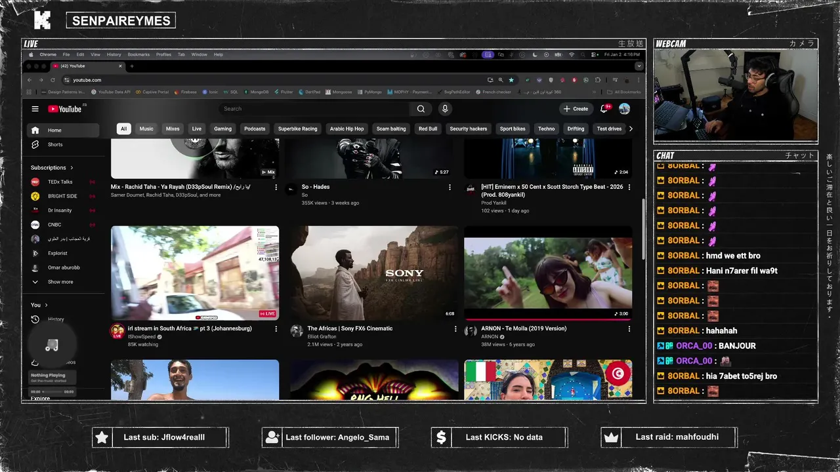Viewport: 840px width, 472px height.
Task: Open more options for So - Hades video
Action: (x=450, y=187)
